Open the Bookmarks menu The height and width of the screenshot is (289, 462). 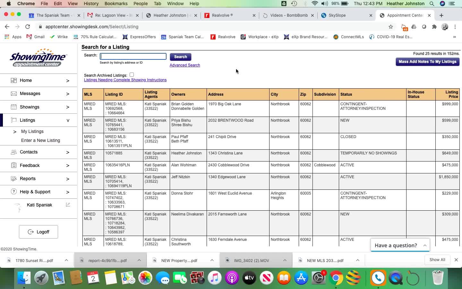(x=116, y=4)
